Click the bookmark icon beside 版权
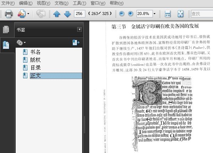 pyautogui.click(x=25, y=60)
